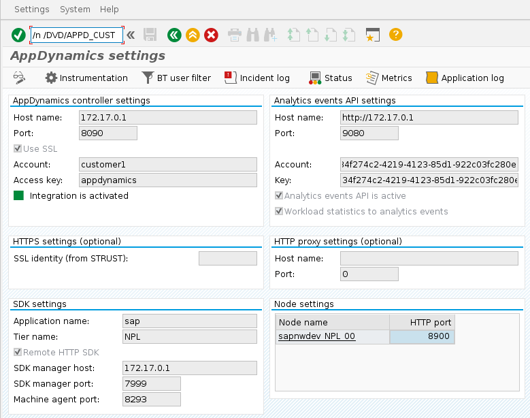Click the Find binoculars icon
This screenshot has width=530, height=418.
pyautogui.click(x=253, y=35)
